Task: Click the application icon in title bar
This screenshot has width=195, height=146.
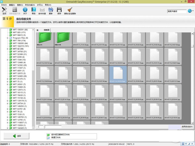Action: [x=2, y=2]
